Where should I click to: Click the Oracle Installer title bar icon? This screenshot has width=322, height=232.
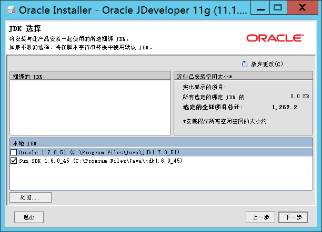[11, 10]
